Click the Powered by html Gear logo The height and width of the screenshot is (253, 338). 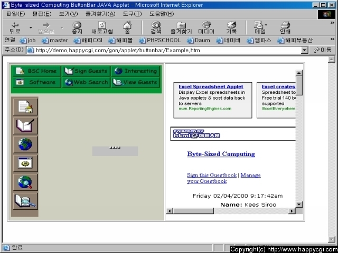click(196, 134)
